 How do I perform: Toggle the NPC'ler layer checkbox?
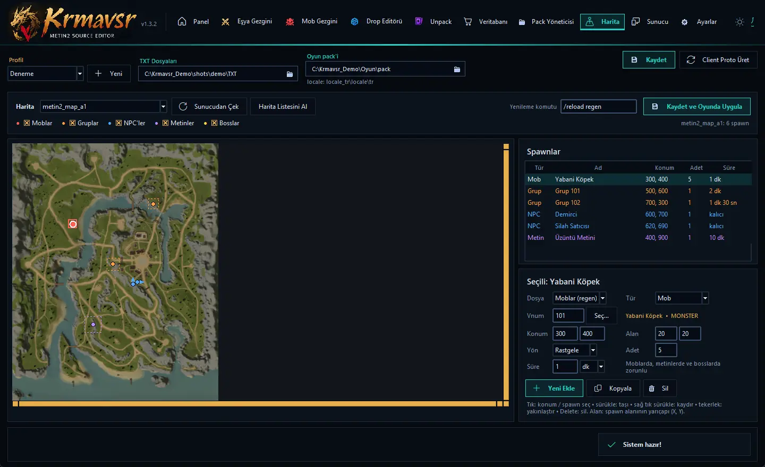(118, 123)
